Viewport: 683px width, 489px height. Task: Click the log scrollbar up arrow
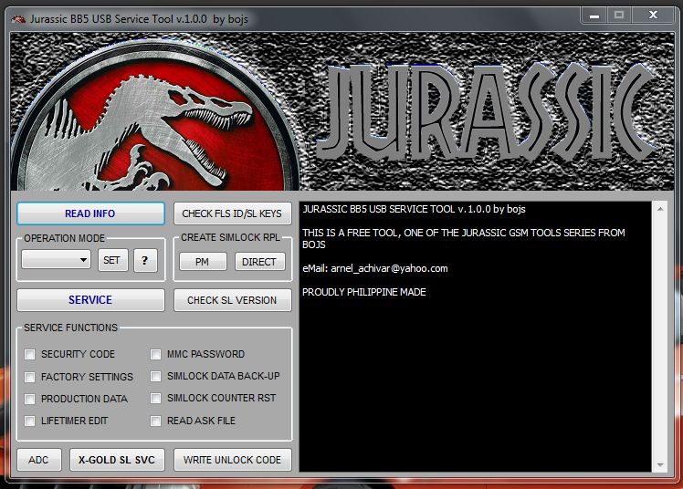click(660, 209)
